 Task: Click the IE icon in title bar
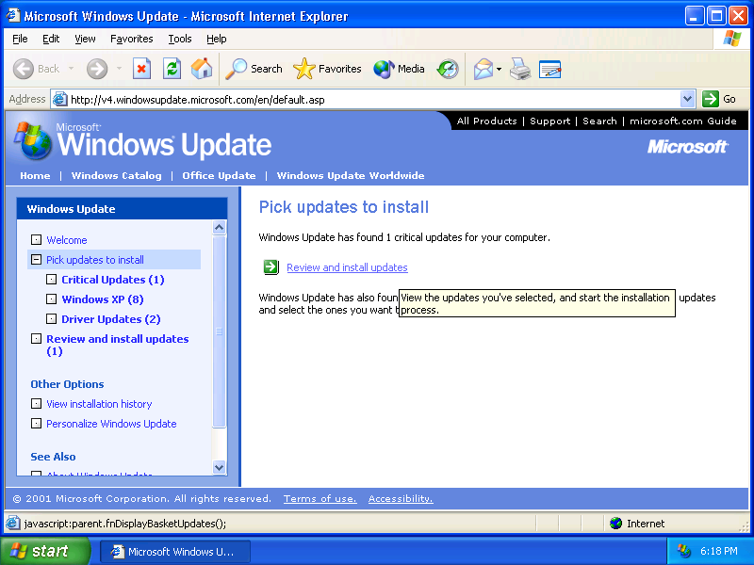13,15
